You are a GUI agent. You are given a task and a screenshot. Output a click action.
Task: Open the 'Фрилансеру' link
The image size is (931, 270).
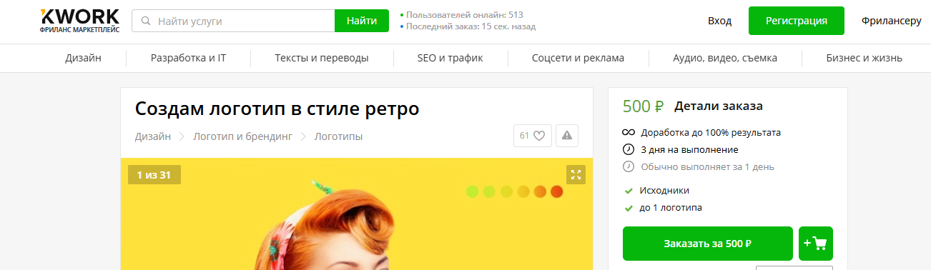click(892, 21)
